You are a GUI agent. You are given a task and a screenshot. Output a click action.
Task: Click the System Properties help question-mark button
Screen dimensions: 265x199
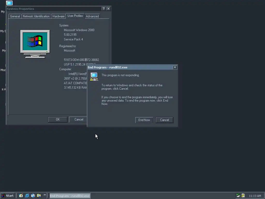point(104,9)
